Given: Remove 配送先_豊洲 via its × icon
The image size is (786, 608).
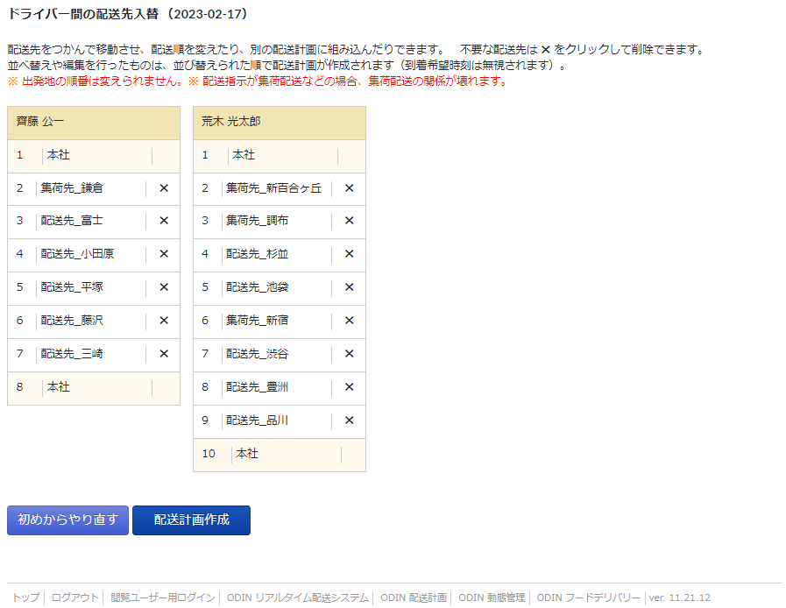Looking at the screenshot, I should pos(349,387).
